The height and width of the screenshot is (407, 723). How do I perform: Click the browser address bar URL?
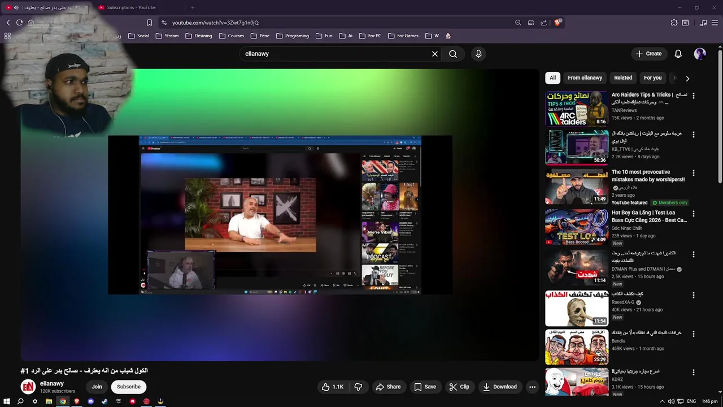(x=215, y=23)
